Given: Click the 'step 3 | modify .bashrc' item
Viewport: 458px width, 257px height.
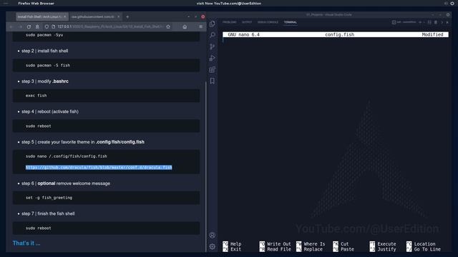Looking at the screenshot, I should [45, 81].
